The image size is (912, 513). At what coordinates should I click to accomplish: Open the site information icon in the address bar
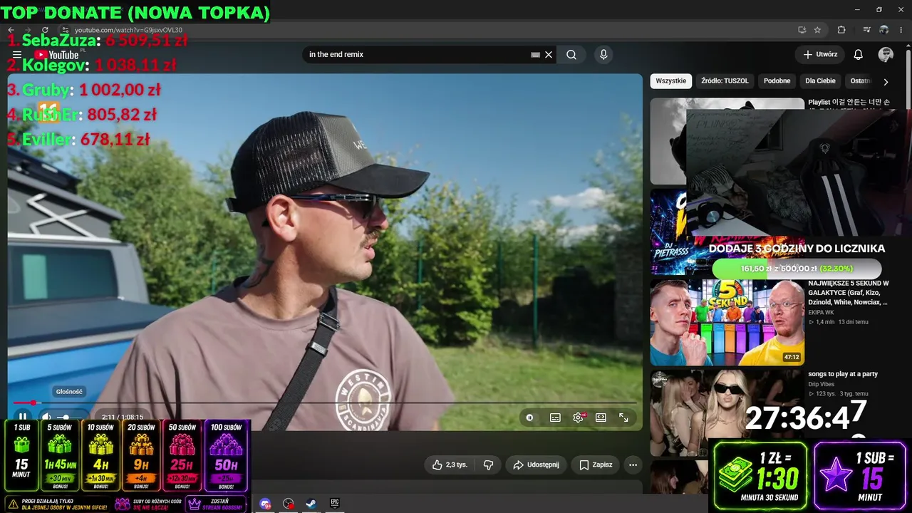click(65, 30)
